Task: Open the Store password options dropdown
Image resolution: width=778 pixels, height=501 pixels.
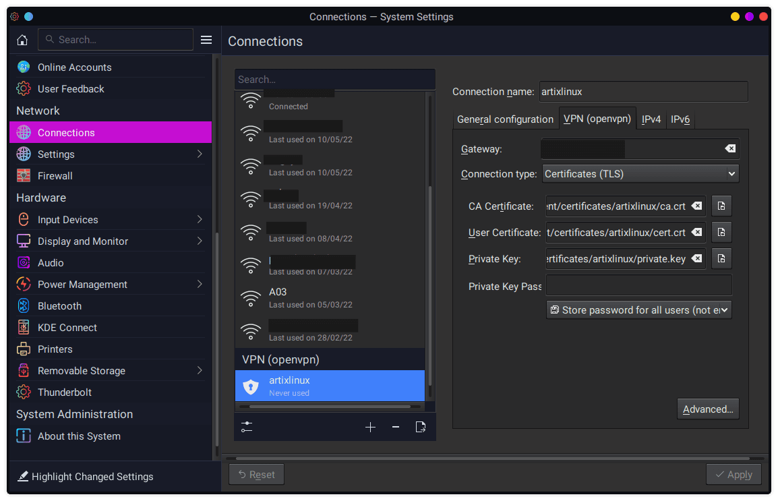Action: tap(638, 310)
